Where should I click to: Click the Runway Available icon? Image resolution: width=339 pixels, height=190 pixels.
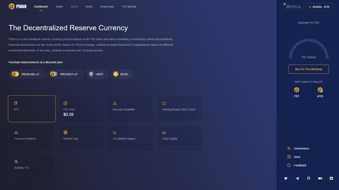coord(115,103)
